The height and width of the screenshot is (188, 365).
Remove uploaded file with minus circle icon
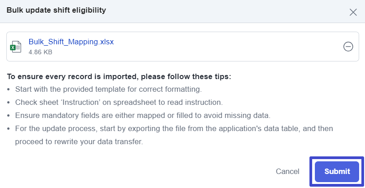pos(348,47)
